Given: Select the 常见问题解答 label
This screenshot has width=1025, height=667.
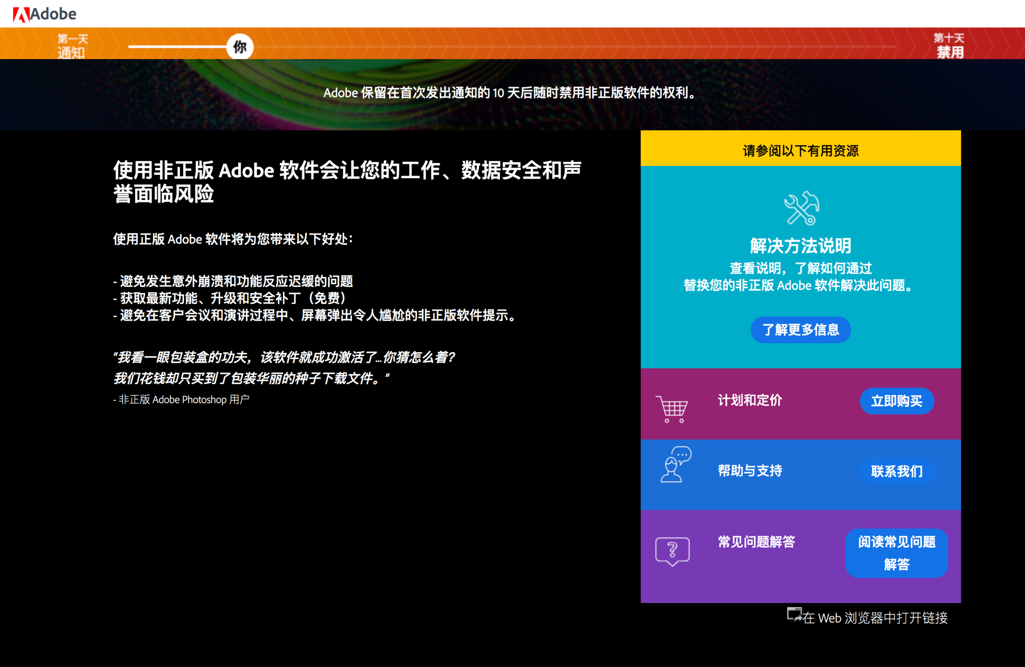Looking at the screenshot, I should 756,542.
